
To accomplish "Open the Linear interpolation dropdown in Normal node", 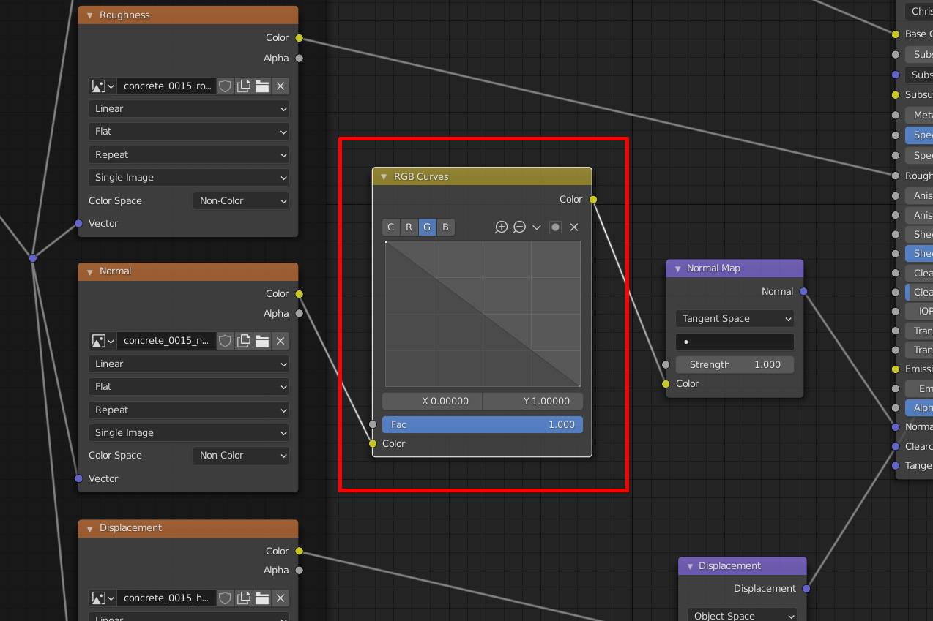I will point(189,364).
